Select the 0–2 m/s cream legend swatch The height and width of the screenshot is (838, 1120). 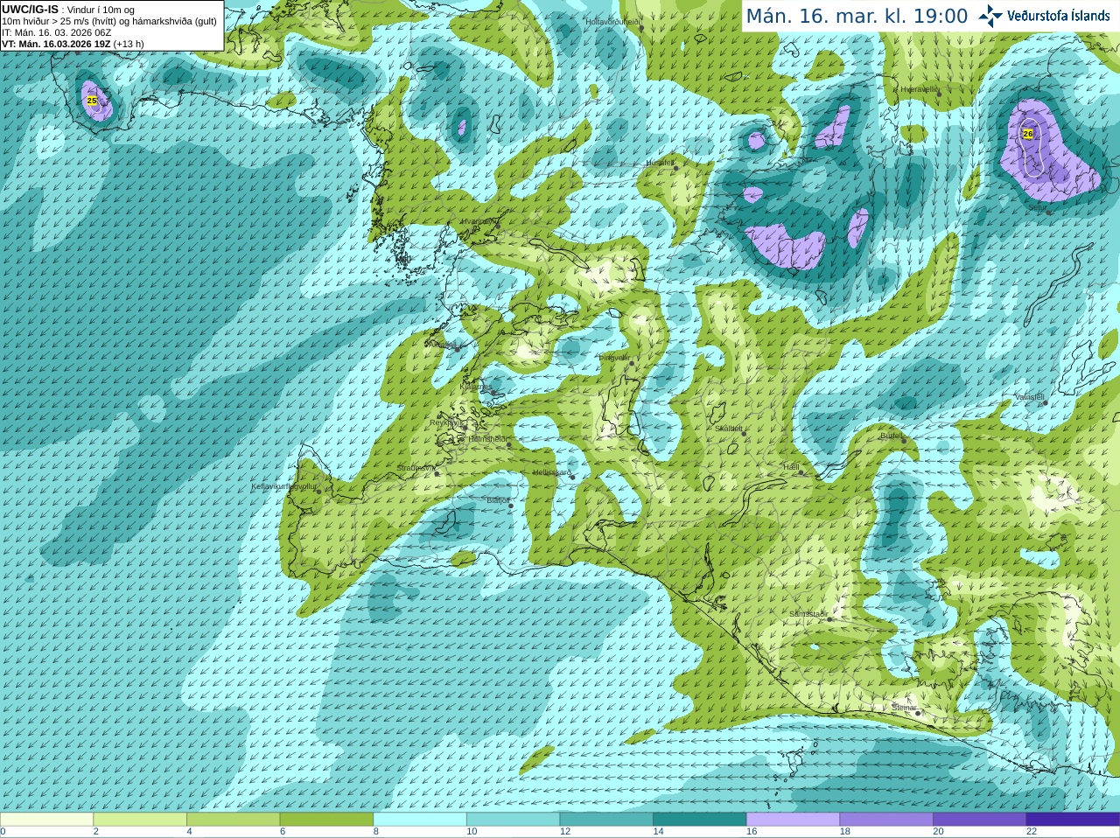coord(46,819)
